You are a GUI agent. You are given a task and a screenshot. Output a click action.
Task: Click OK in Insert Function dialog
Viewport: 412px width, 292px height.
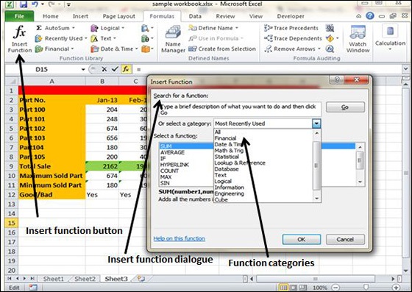[x=302, y=239]
